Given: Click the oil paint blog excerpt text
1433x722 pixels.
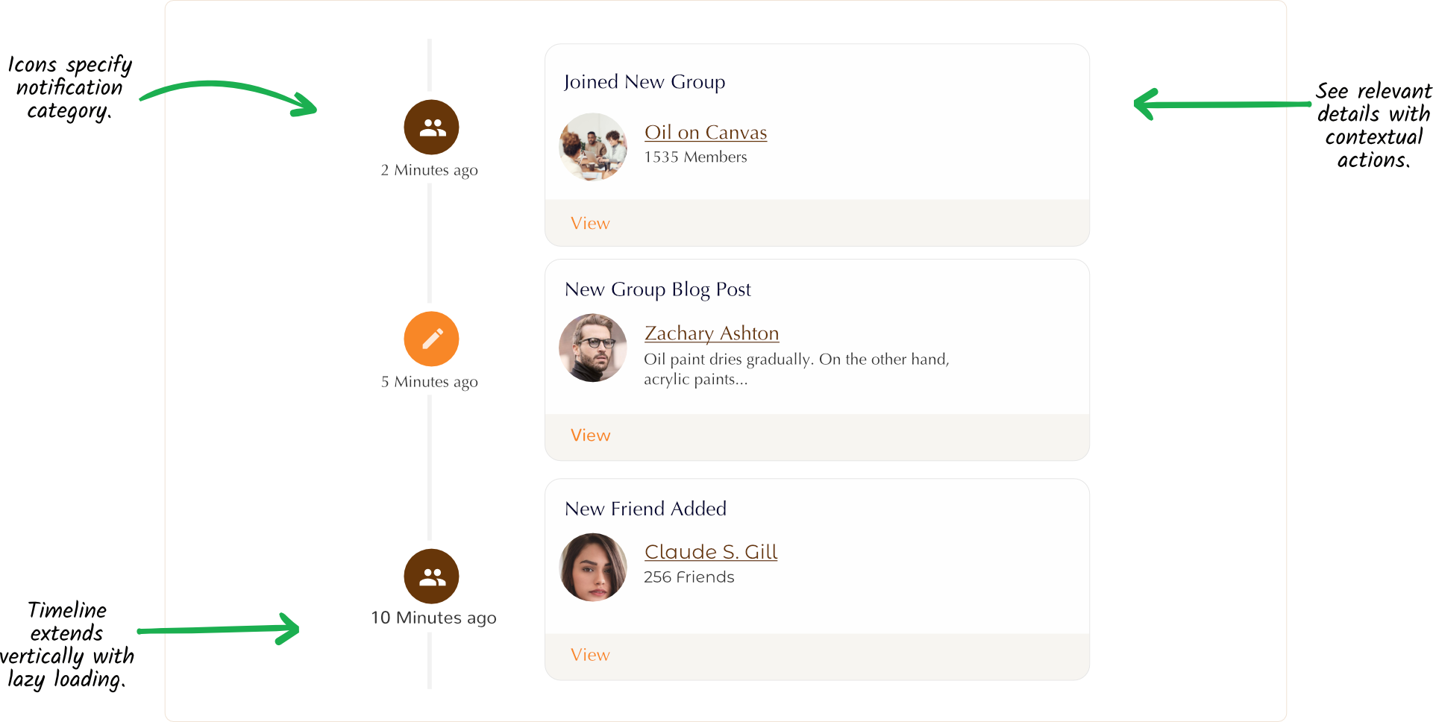Looking at the screenshot, I should point(796,369).
